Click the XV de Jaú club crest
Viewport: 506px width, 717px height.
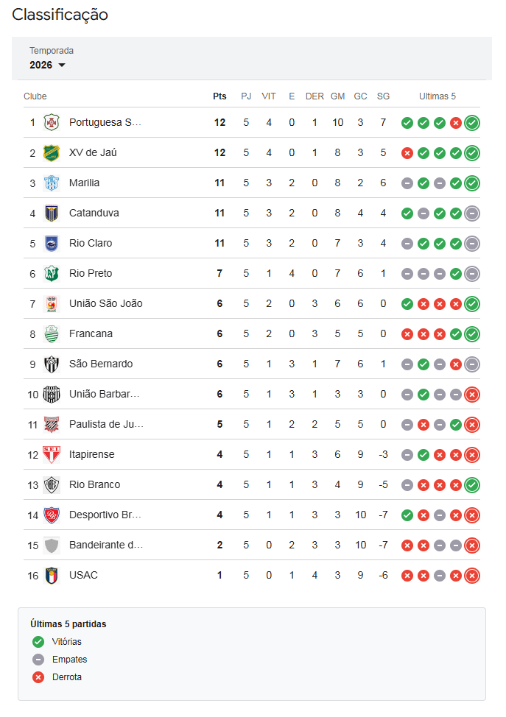pyautogui.click(x=52, y=152)
